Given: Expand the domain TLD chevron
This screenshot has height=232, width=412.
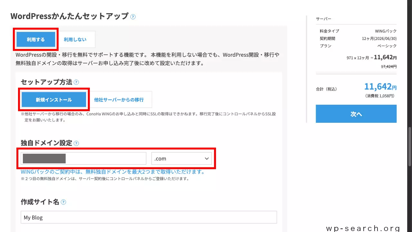Looking at the screenshot, I should (x=207, y=158).
